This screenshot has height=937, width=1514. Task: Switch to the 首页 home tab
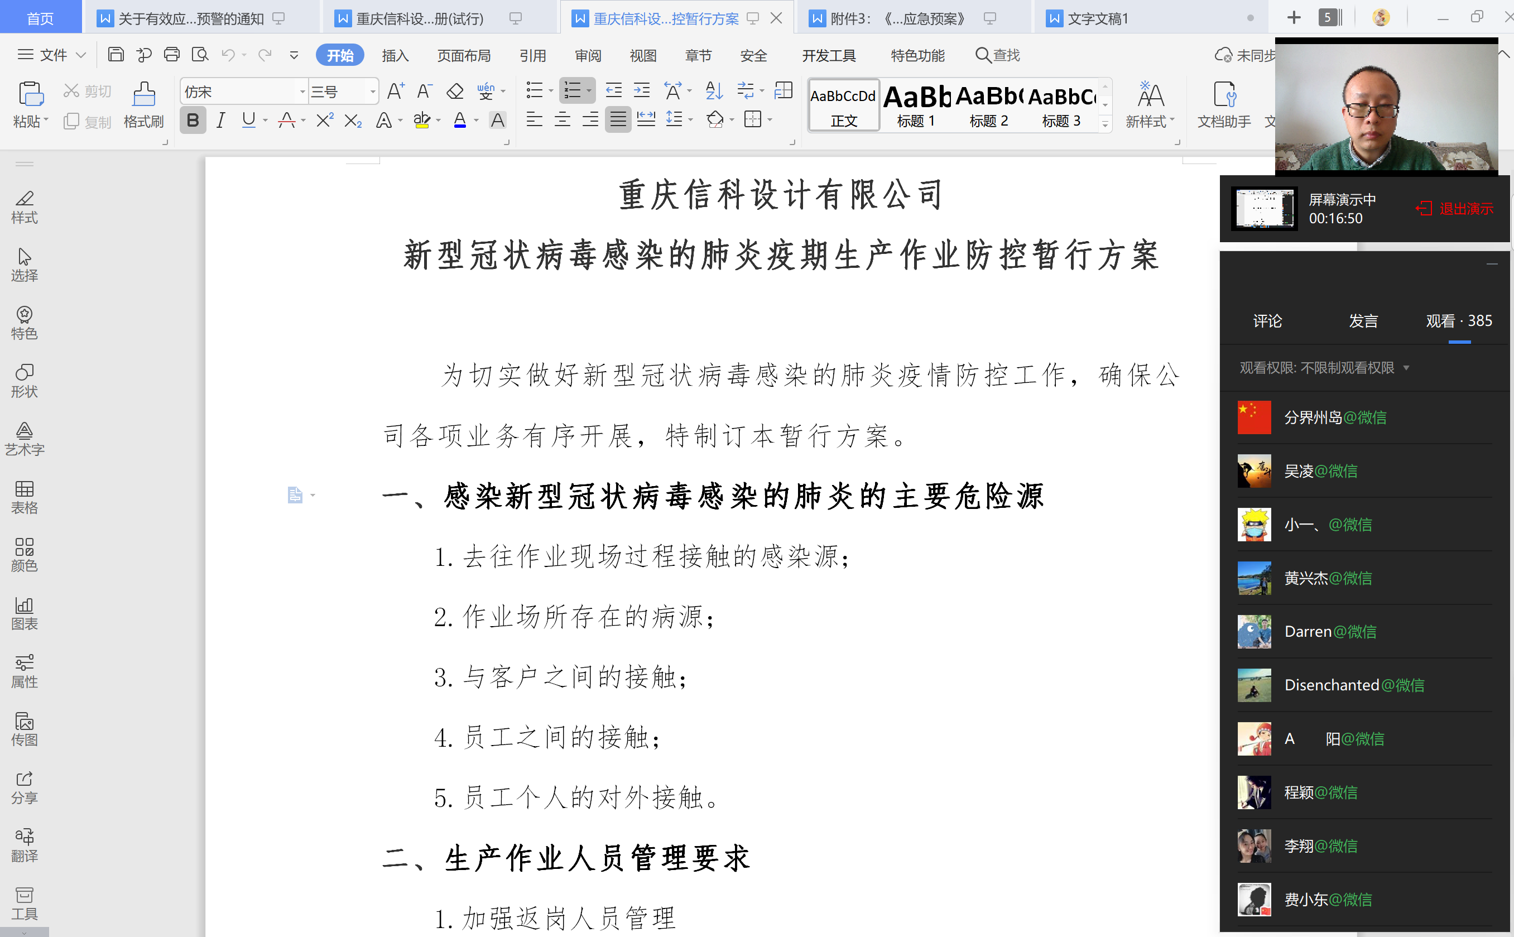[x=40, y=17]
